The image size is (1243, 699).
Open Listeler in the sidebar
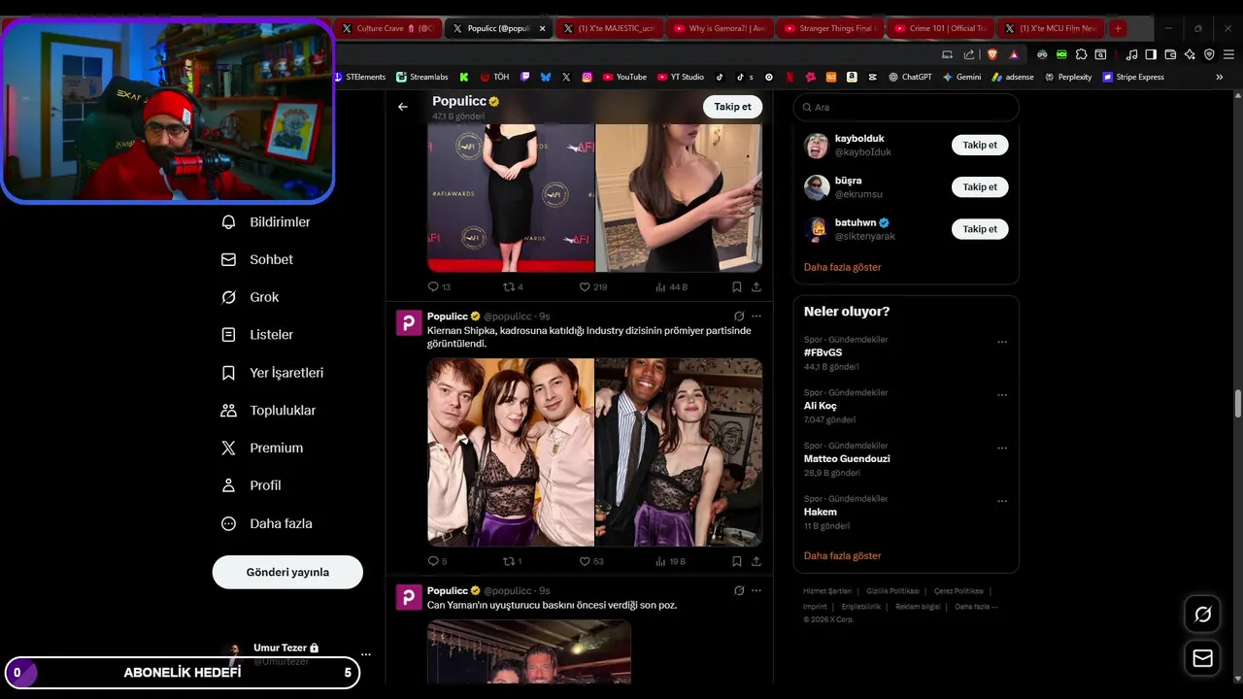point(257,334)
